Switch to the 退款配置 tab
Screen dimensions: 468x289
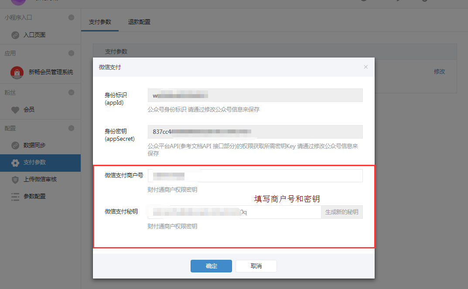139,22
